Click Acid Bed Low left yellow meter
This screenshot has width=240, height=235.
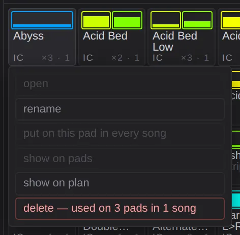point(166,20)
